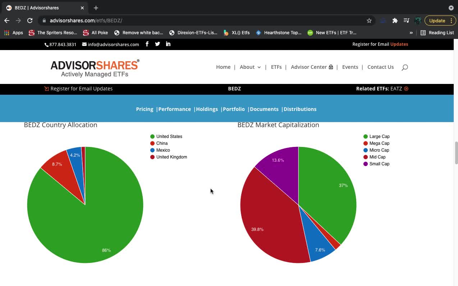The width and height of the screenshot is (458, 286).
Task: Open the XL() Etfs bookmark
Action: (236, 32)
